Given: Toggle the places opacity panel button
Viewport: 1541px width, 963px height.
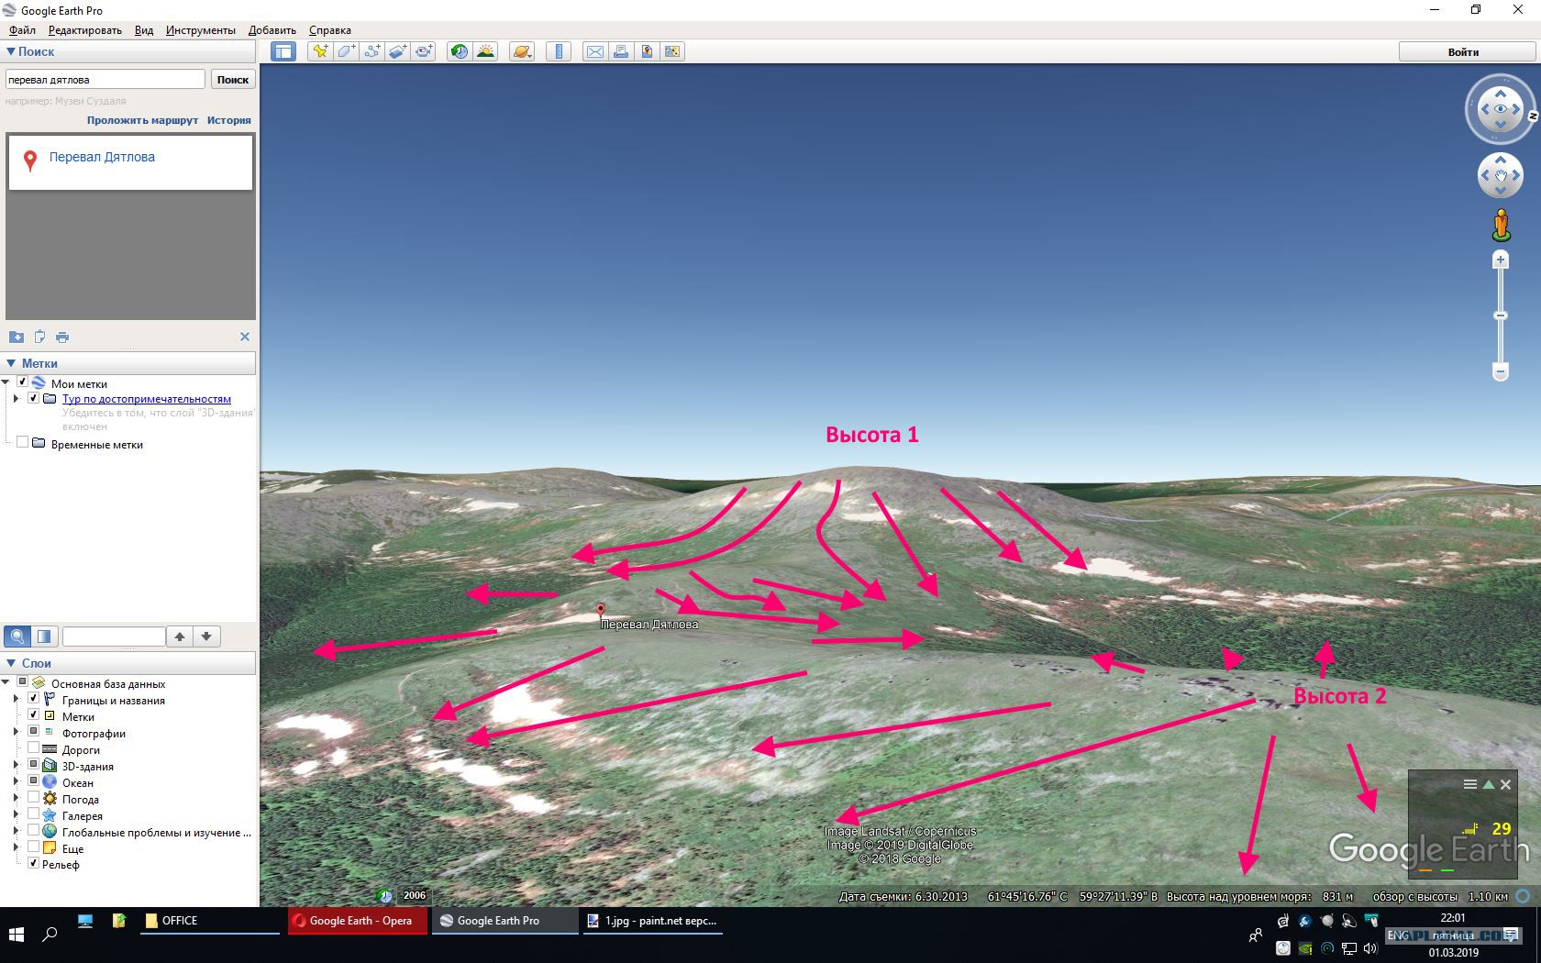Looking at the screenshot, I should coord(44,636).
